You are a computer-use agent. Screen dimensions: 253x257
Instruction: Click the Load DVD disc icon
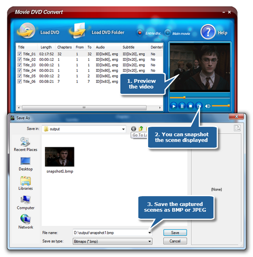[x=26, y=31]
